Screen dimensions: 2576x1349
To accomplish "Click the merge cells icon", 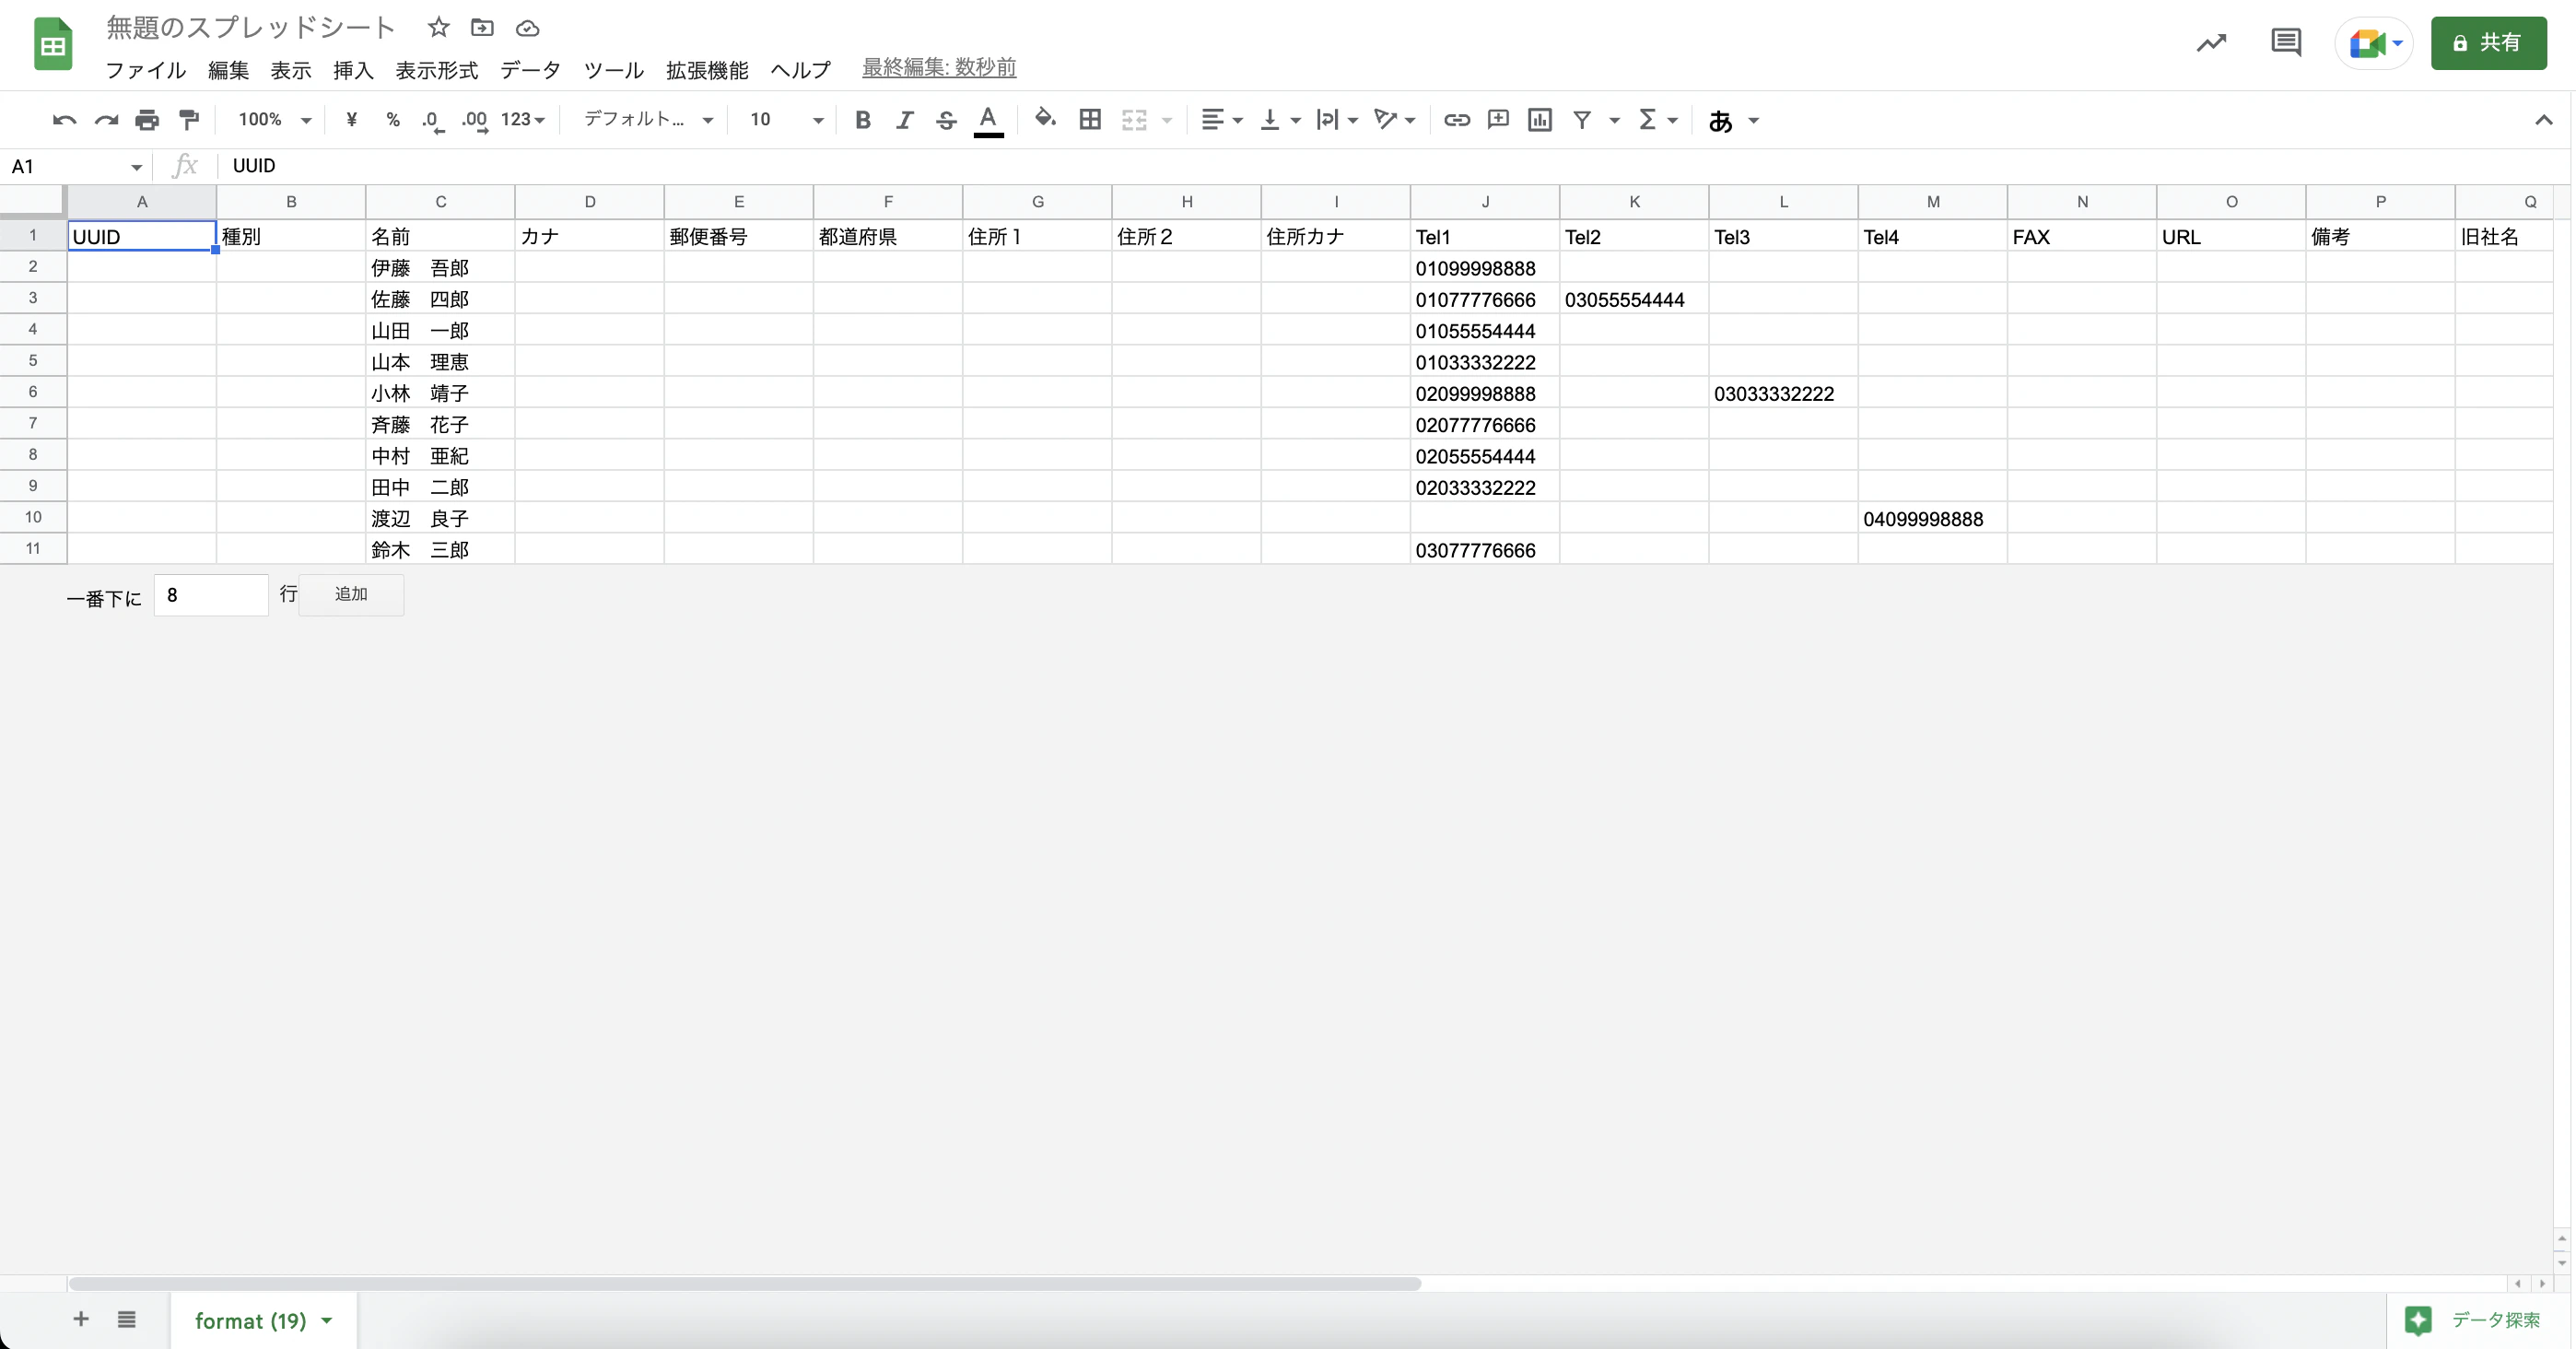I will coord(1134,120).
